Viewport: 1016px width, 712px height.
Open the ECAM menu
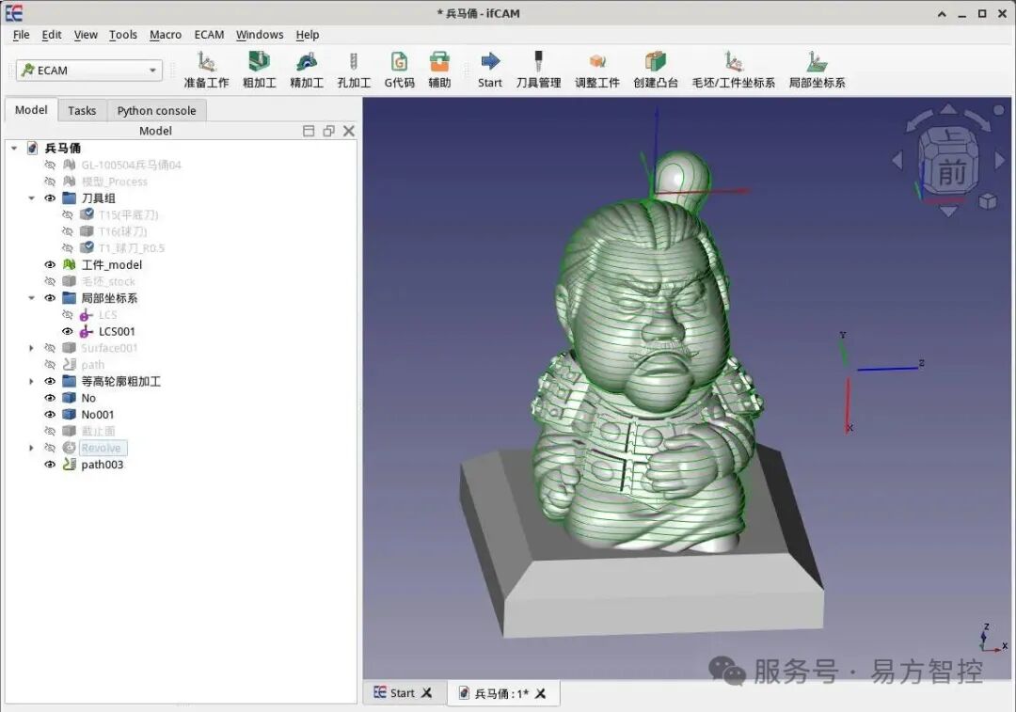tap(209, 35)
